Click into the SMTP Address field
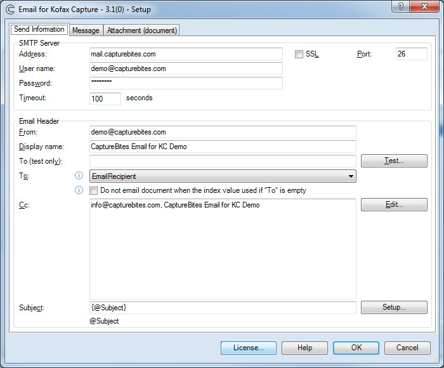The height and width of the screenshot is (368, 444). [x=186, y=54]
